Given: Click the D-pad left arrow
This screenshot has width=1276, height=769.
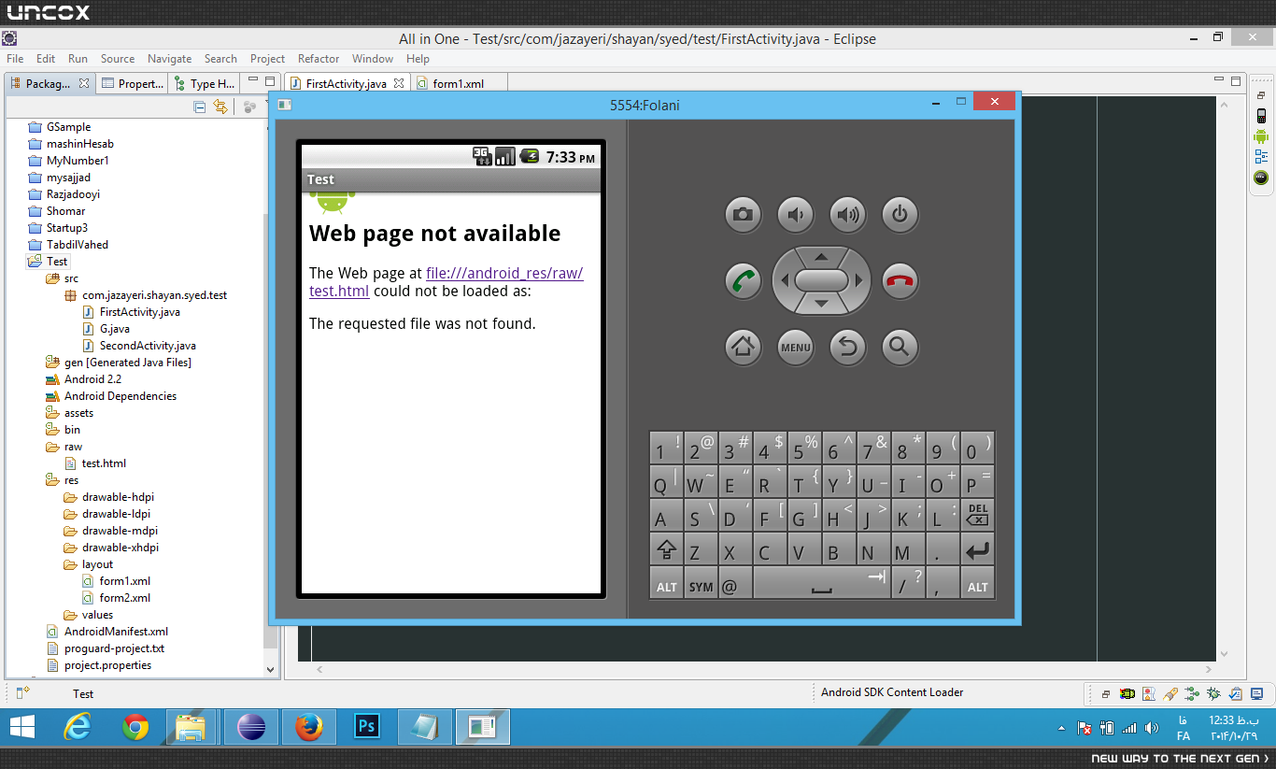Looking at the screenshot, I should pyautogui.click(x=784, y=280).
